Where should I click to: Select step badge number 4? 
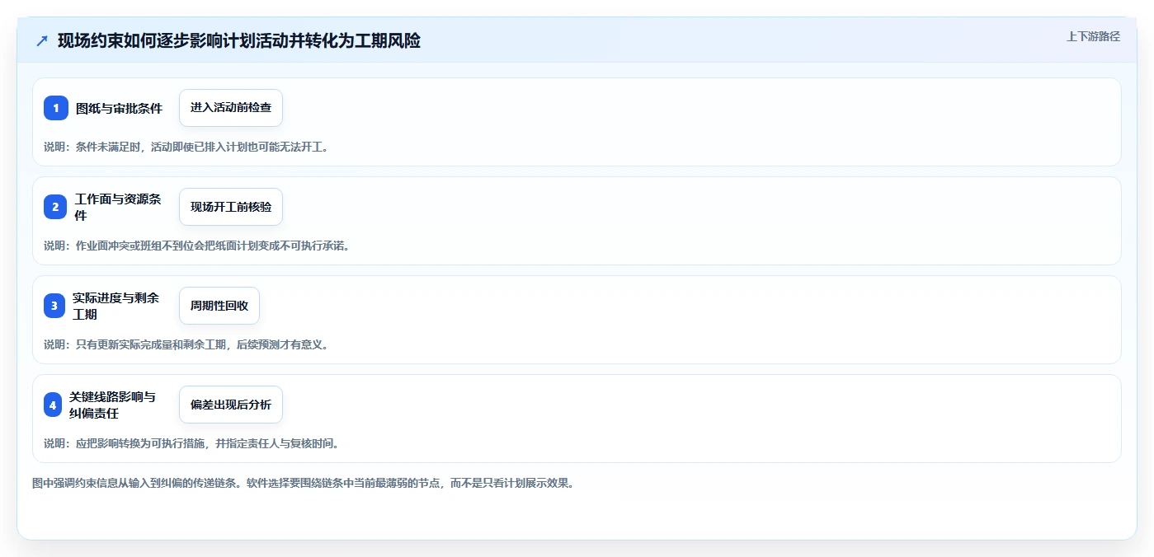point(53,405)
